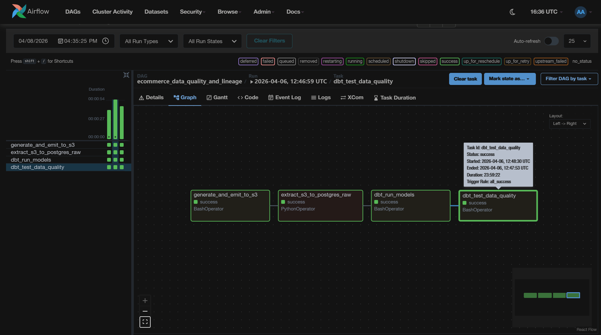This screenshot has width=601, height=335.
Task: Click the clock time picker icon
Action: (106, 41)
